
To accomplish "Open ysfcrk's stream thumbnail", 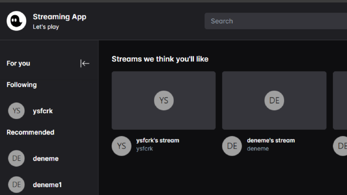I will 164,101.
